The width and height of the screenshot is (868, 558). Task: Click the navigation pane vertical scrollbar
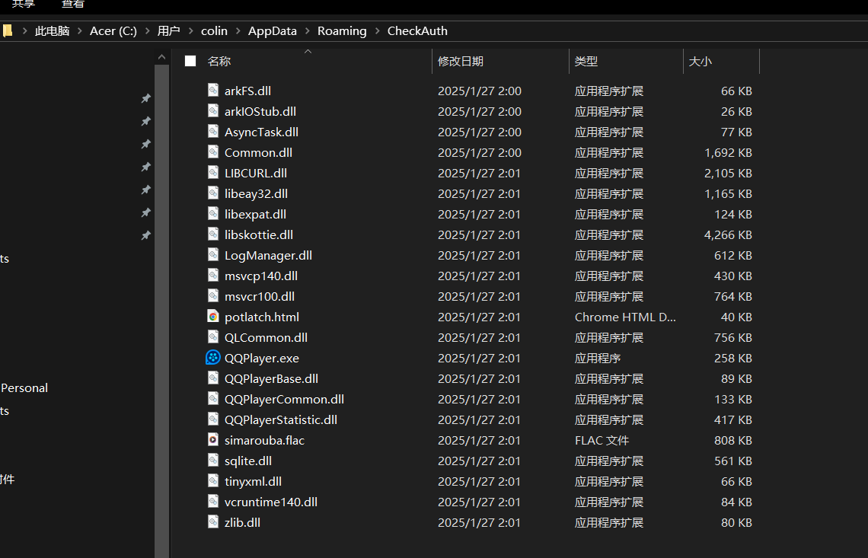[161, 305]
